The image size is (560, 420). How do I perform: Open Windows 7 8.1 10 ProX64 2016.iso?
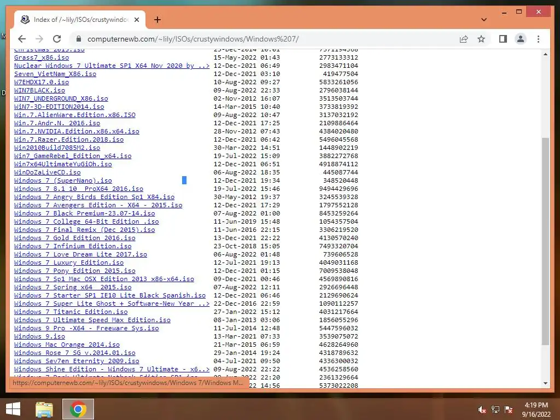(79, 189)
